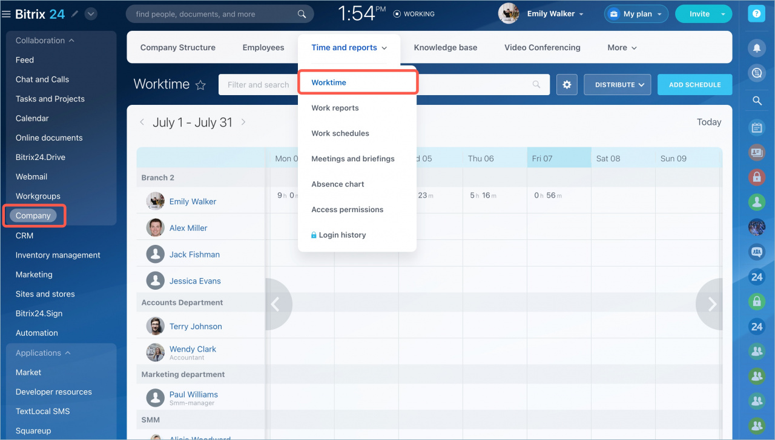This screenshot has width=775, height=440.
Task: Toggle the Time and reports dropdown tab
Action: tap(349, 47)
